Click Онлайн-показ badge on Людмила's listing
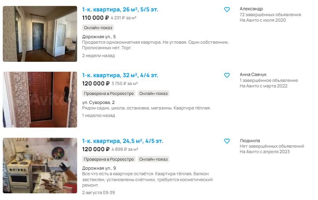Viewport: 318px width, 200px height. pos(153,159)
